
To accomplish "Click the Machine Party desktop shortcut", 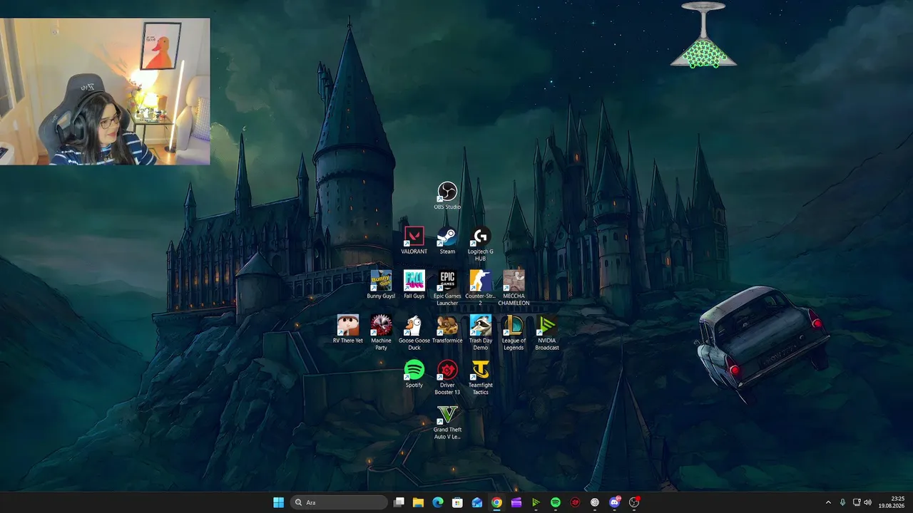I will tap(381, 333).
